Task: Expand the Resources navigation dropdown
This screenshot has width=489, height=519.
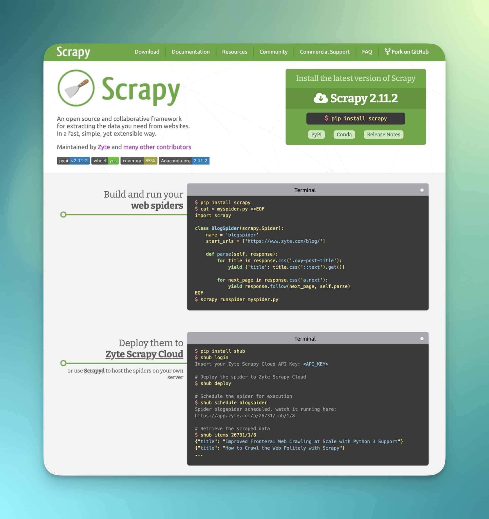Action: [x=234, y=51]
